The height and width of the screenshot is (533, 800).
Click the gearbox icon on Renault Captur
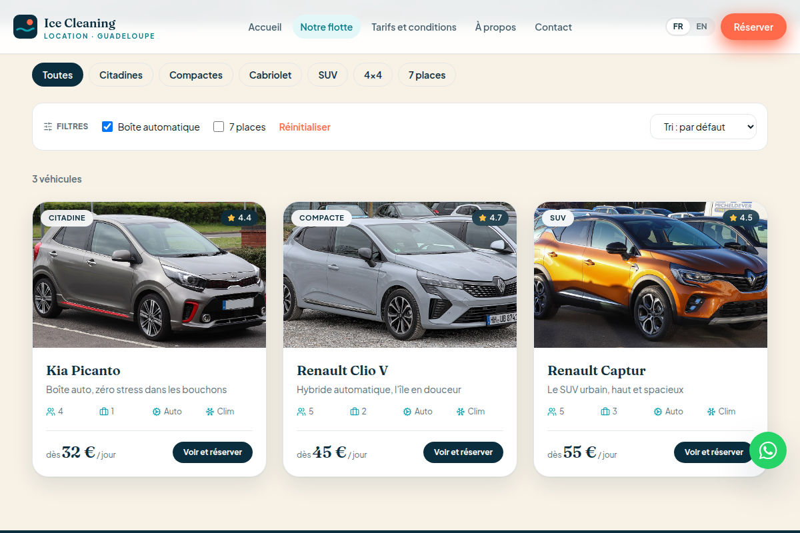(x=658, y=412)
